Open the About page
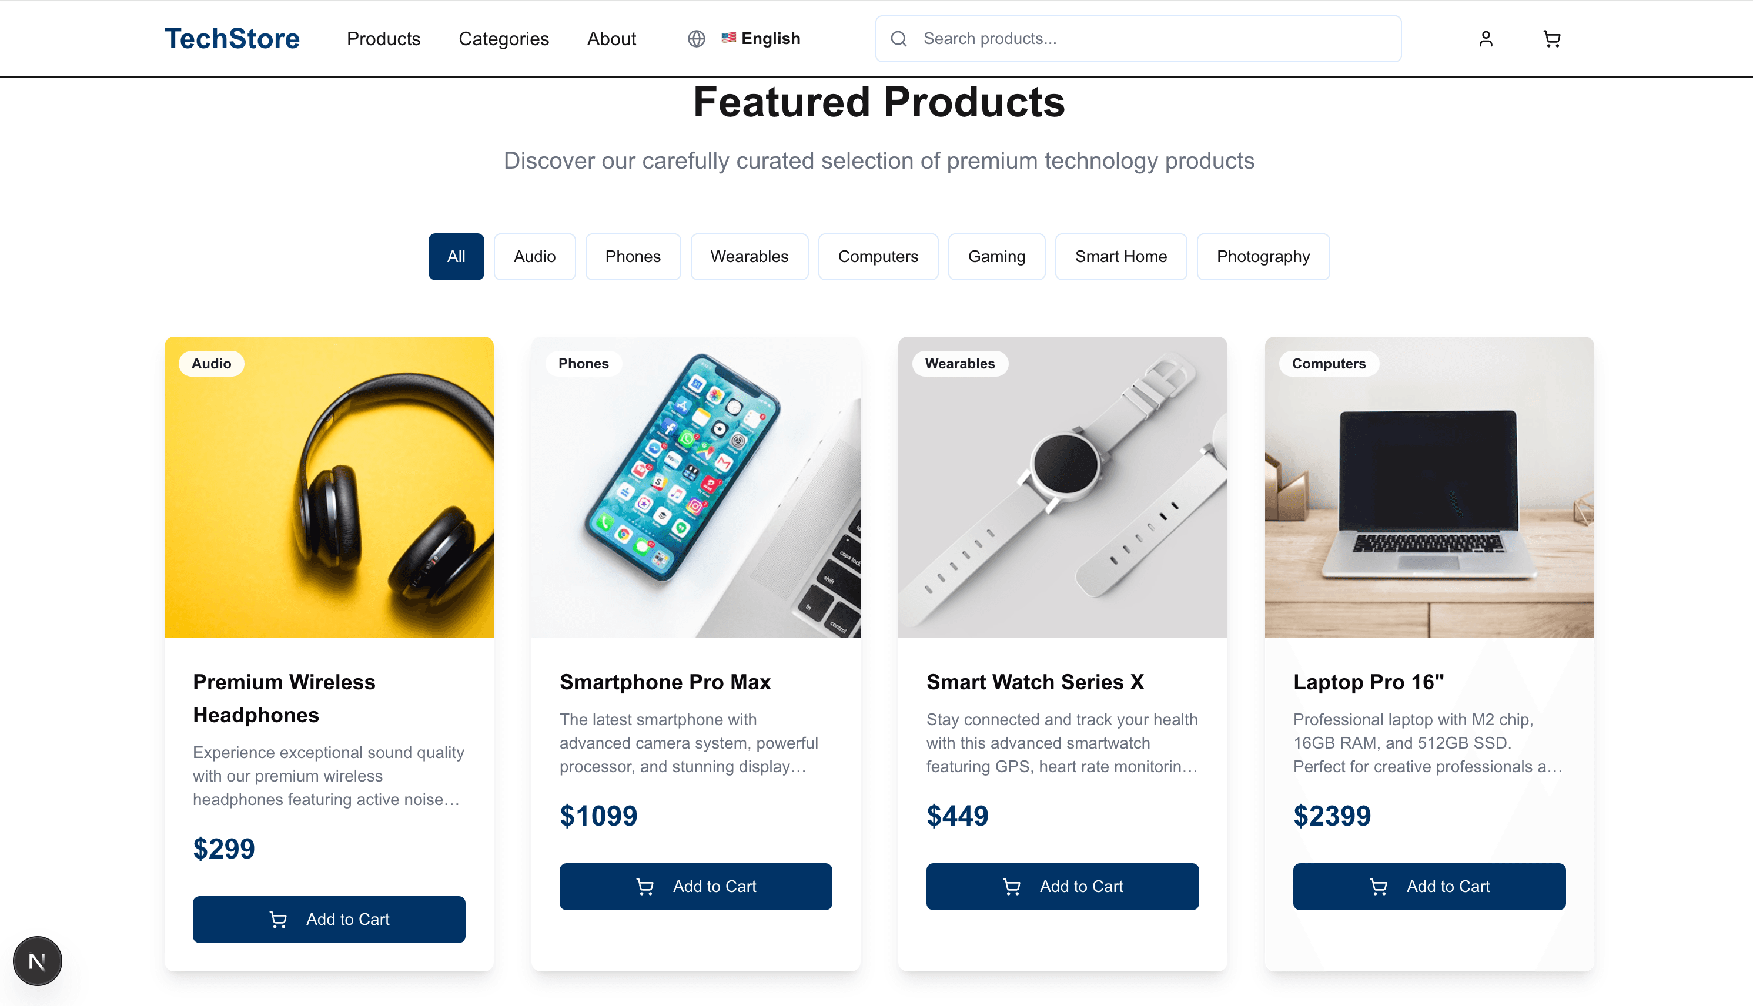The image size is (1753, 1006). [x=611, y=39]
